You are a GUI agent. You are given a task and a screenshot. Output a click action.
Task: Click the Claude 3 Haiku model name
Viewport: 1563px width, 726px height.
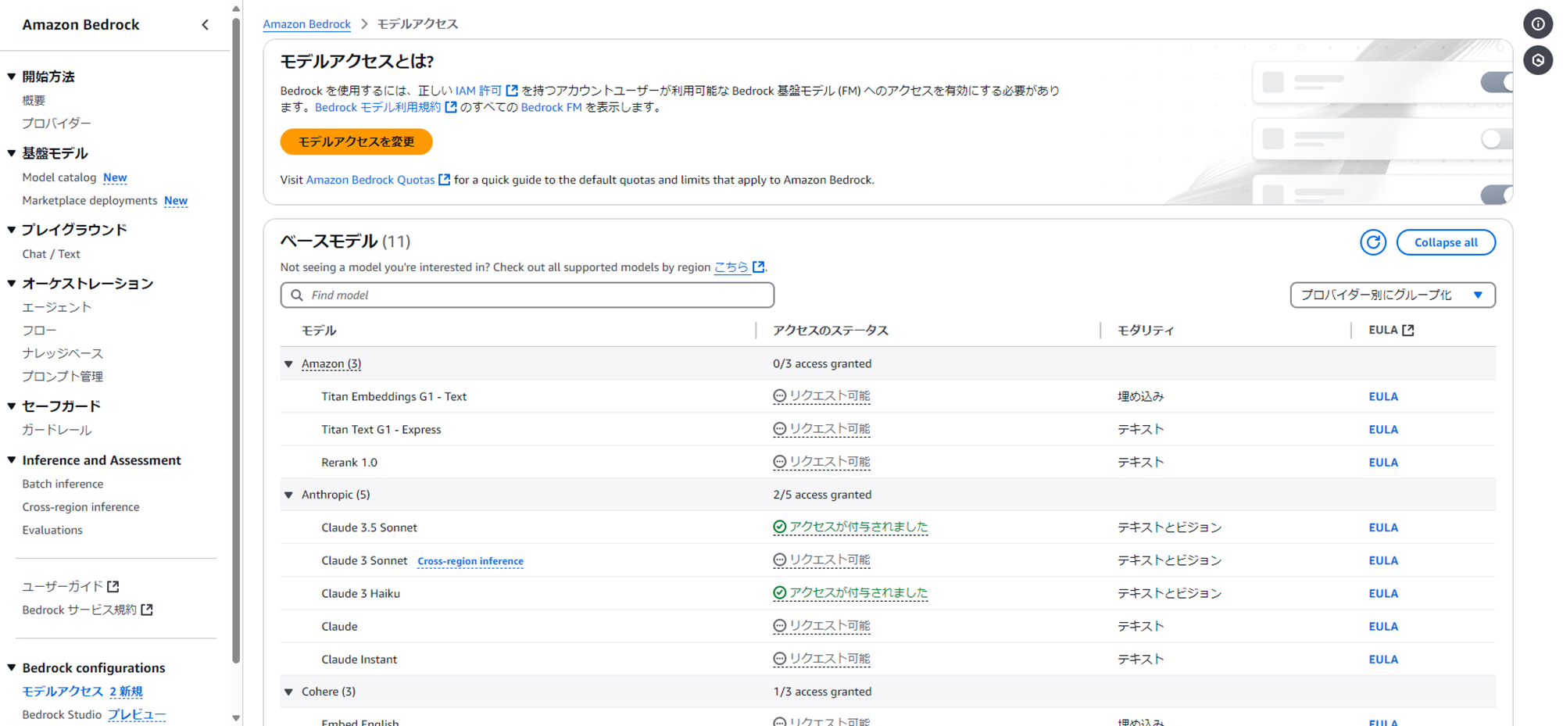360,593
